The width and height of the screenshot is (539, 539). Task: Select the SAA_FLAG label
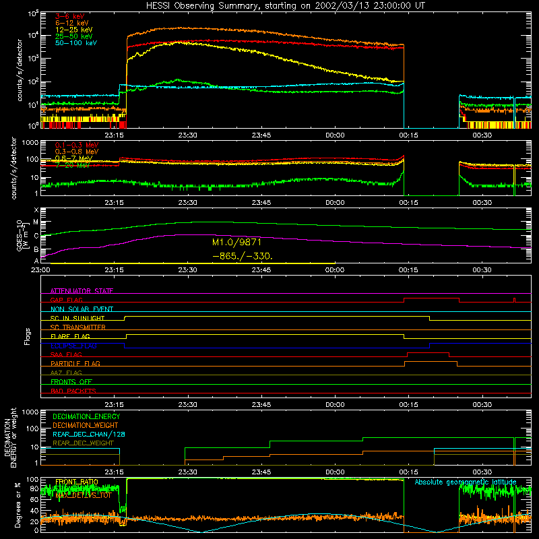pos(66,354)
